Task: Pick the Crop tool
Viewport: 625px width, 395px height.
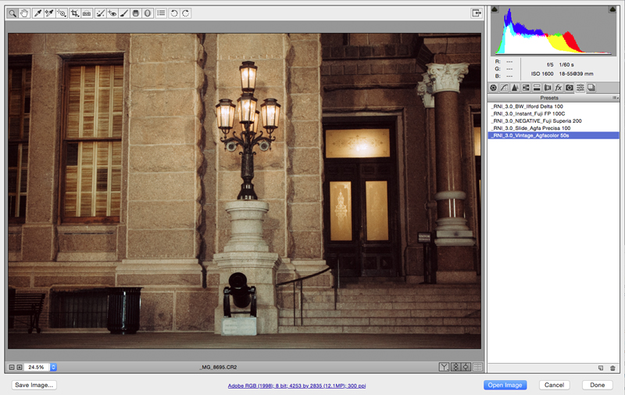Action: pos(73,13)
